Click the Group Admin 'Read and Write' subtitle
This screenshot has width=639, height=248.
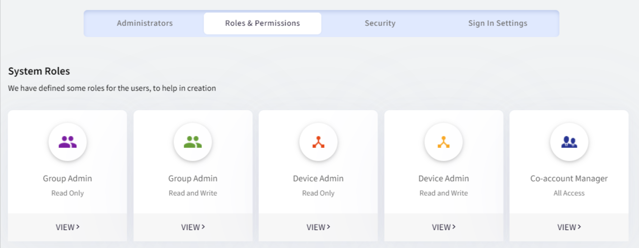click(193, 193)
